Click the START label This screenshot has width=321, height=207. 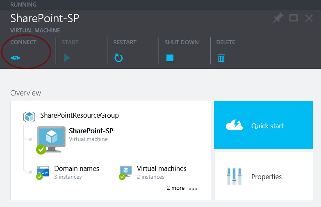tap(70, 42)
